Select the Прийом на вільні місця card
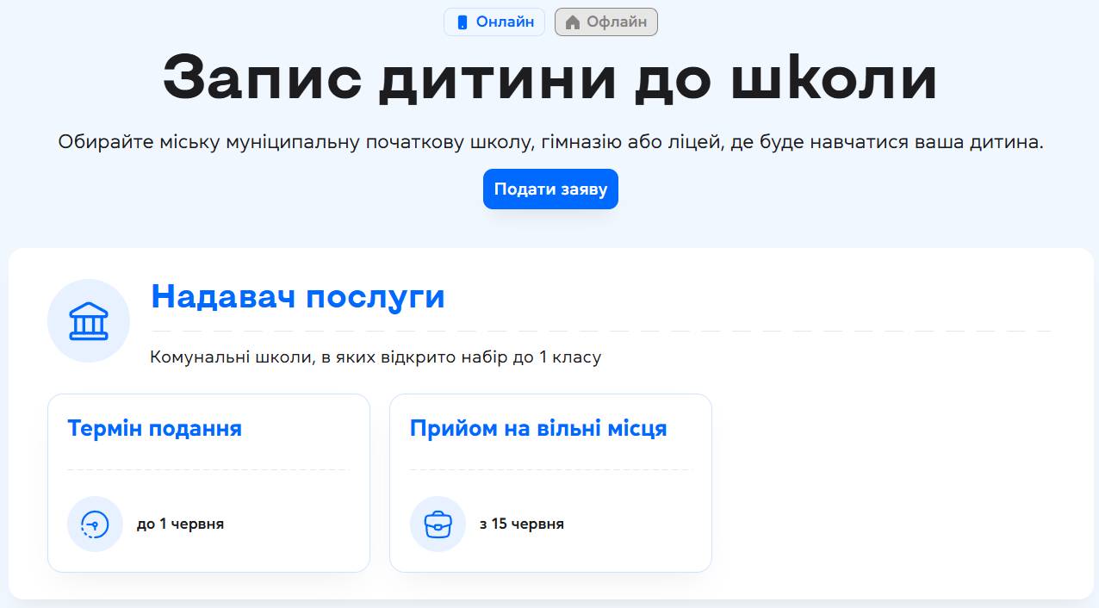The height and width of the screenshot is (608, 1099). pos(537,429)
